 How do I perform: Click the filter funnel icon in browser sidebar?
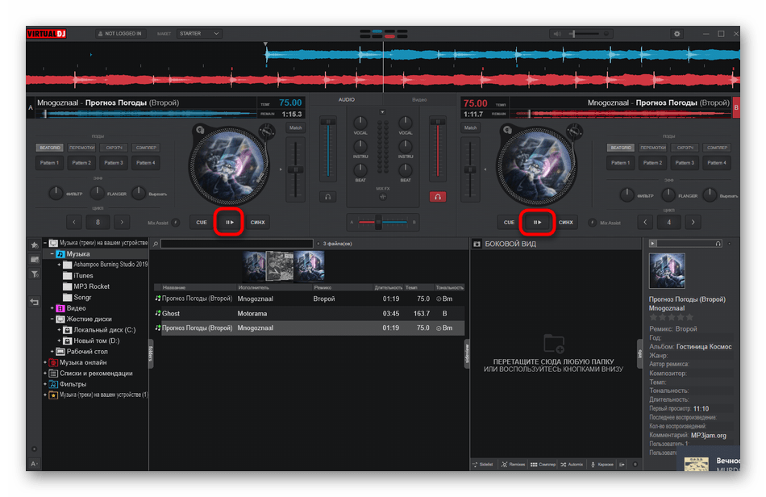pyautogui.click(x=35, y=274)
